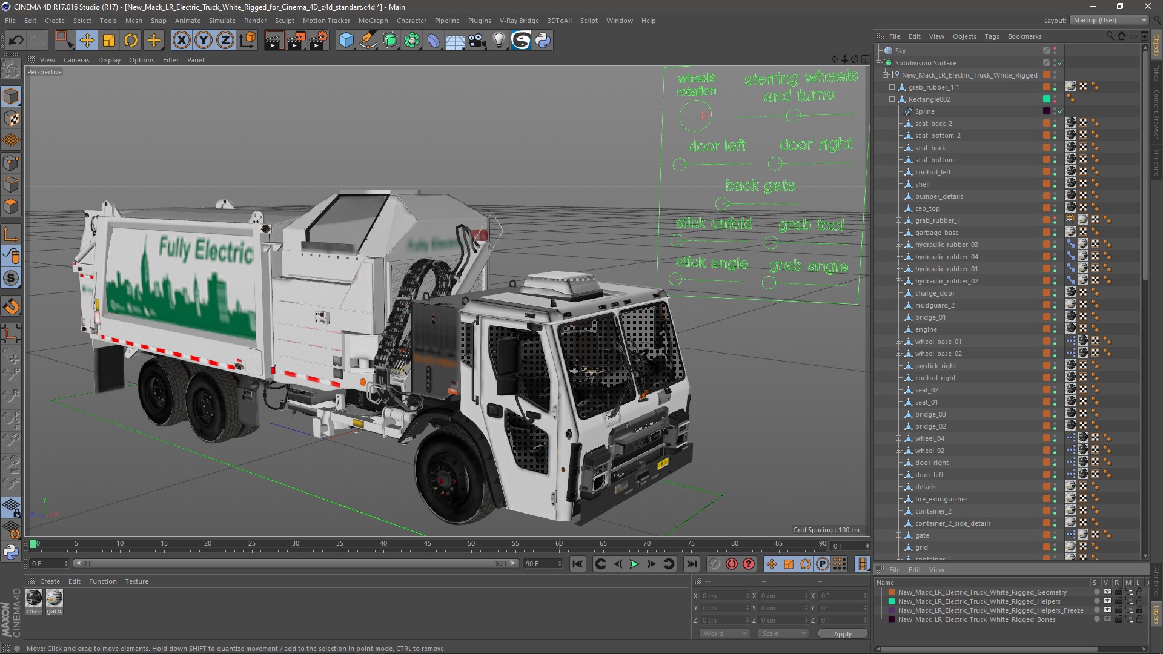Click the autokeying question-mark button

pos(749,564)
